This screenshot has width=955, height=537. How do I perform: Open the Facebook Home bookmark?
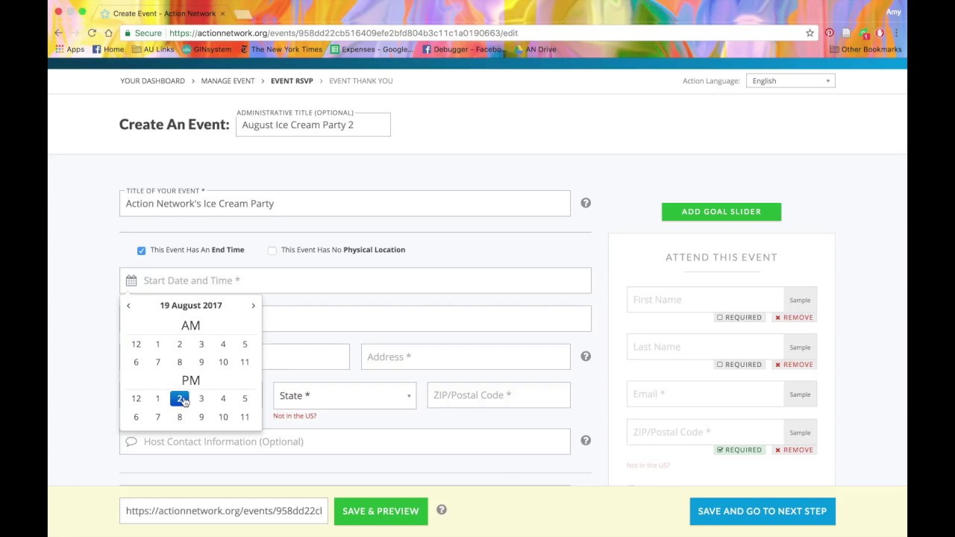coord(108,49)
